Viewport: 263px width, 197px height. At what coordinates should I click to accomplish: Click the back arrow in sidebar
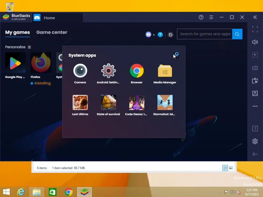[255, 154]
